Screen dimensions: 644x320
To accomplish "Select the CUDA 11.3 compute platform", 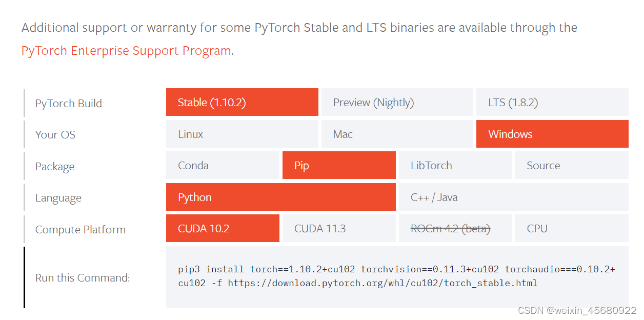I will pyautogui.click(x=339, y=228).
